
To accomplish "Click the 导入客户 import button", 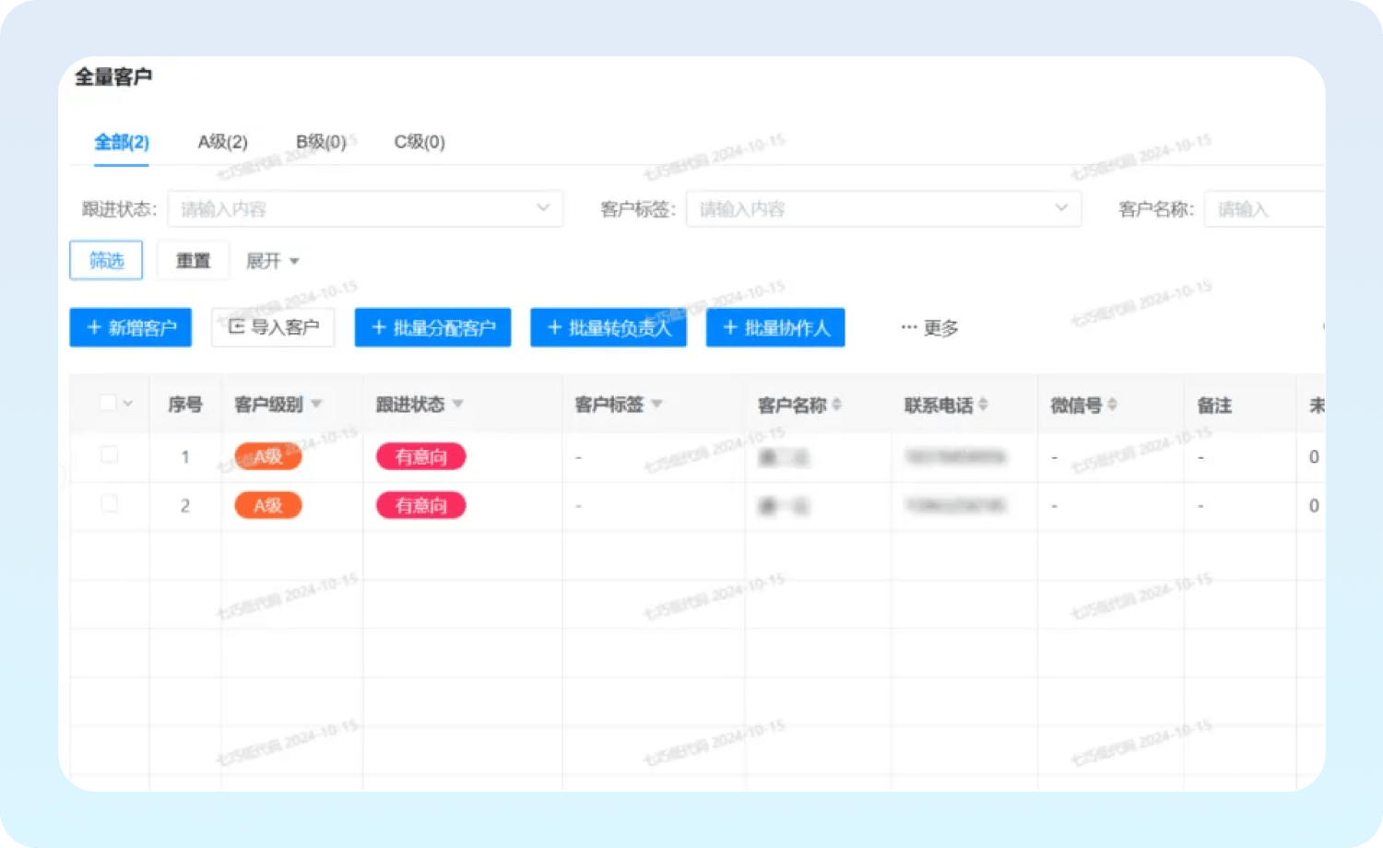I will pos(273,327).
